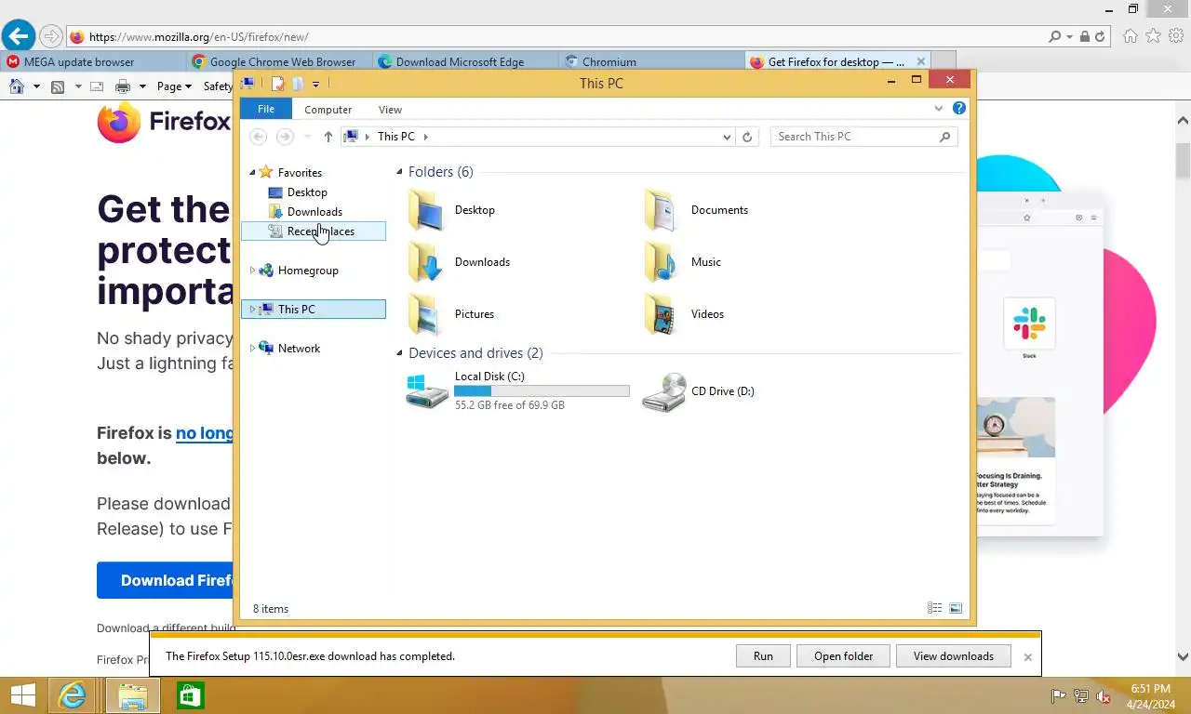
Task: Switch to Large icons view in status bar
Action: (956, 608)
